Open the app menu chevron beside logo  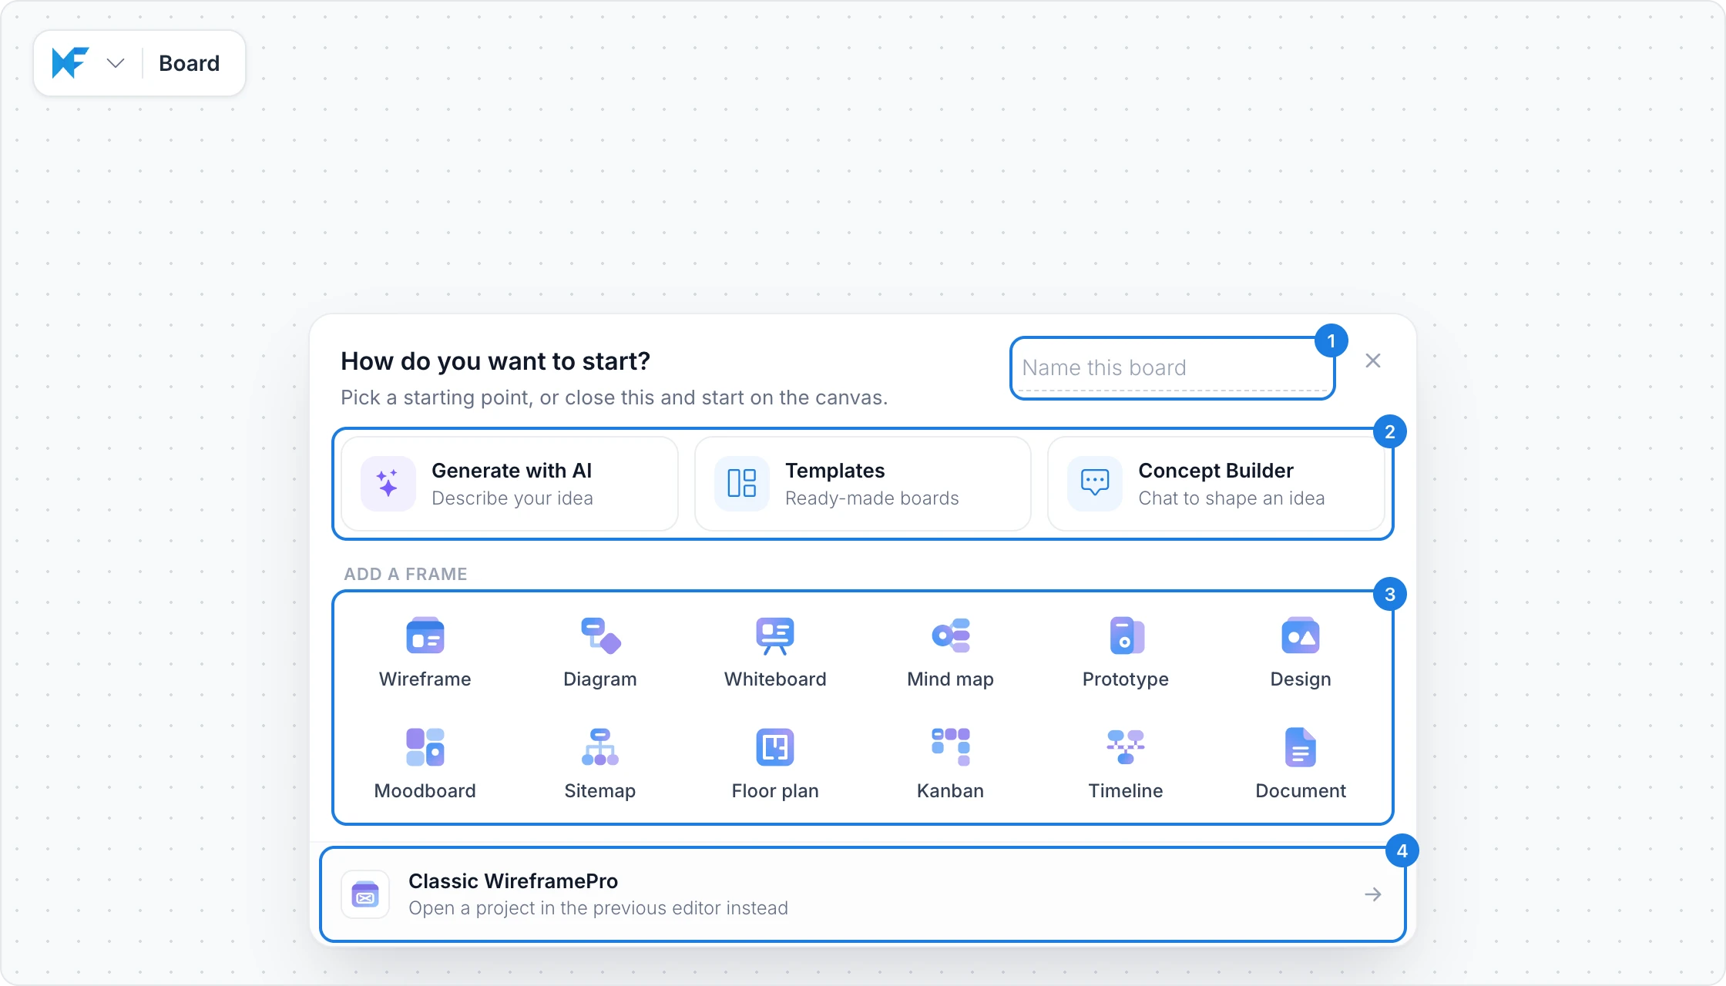point(116,63)
